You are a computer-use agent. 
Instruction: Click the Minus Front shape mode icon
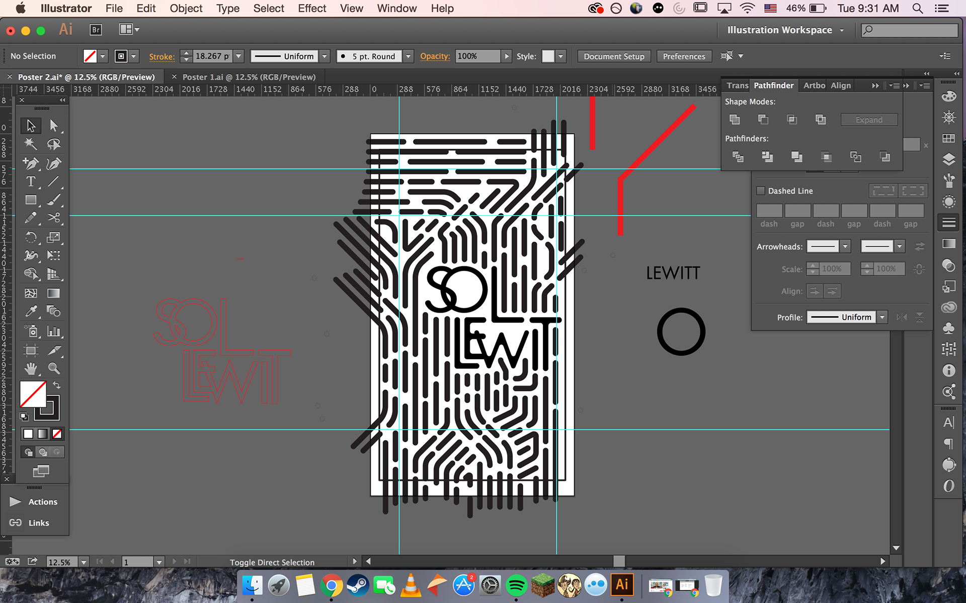pyautogui.click(x=763, y=120)
